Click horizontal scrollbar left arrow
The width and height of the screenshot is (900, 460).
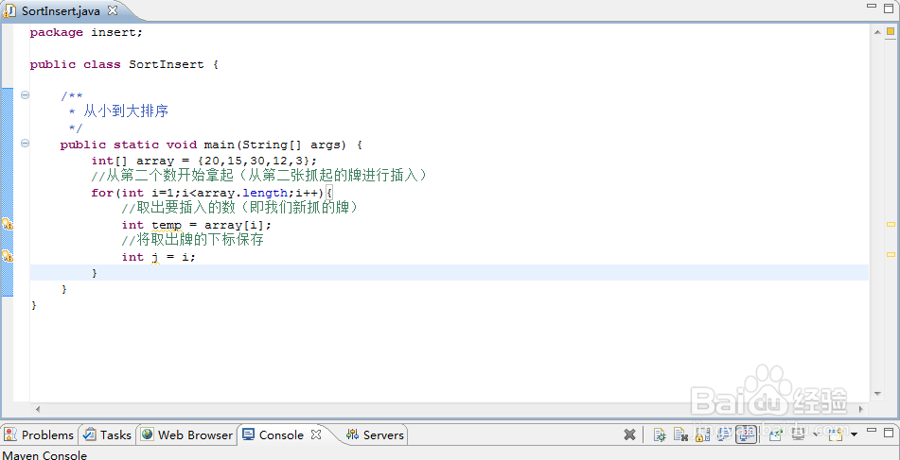(38, 409)
